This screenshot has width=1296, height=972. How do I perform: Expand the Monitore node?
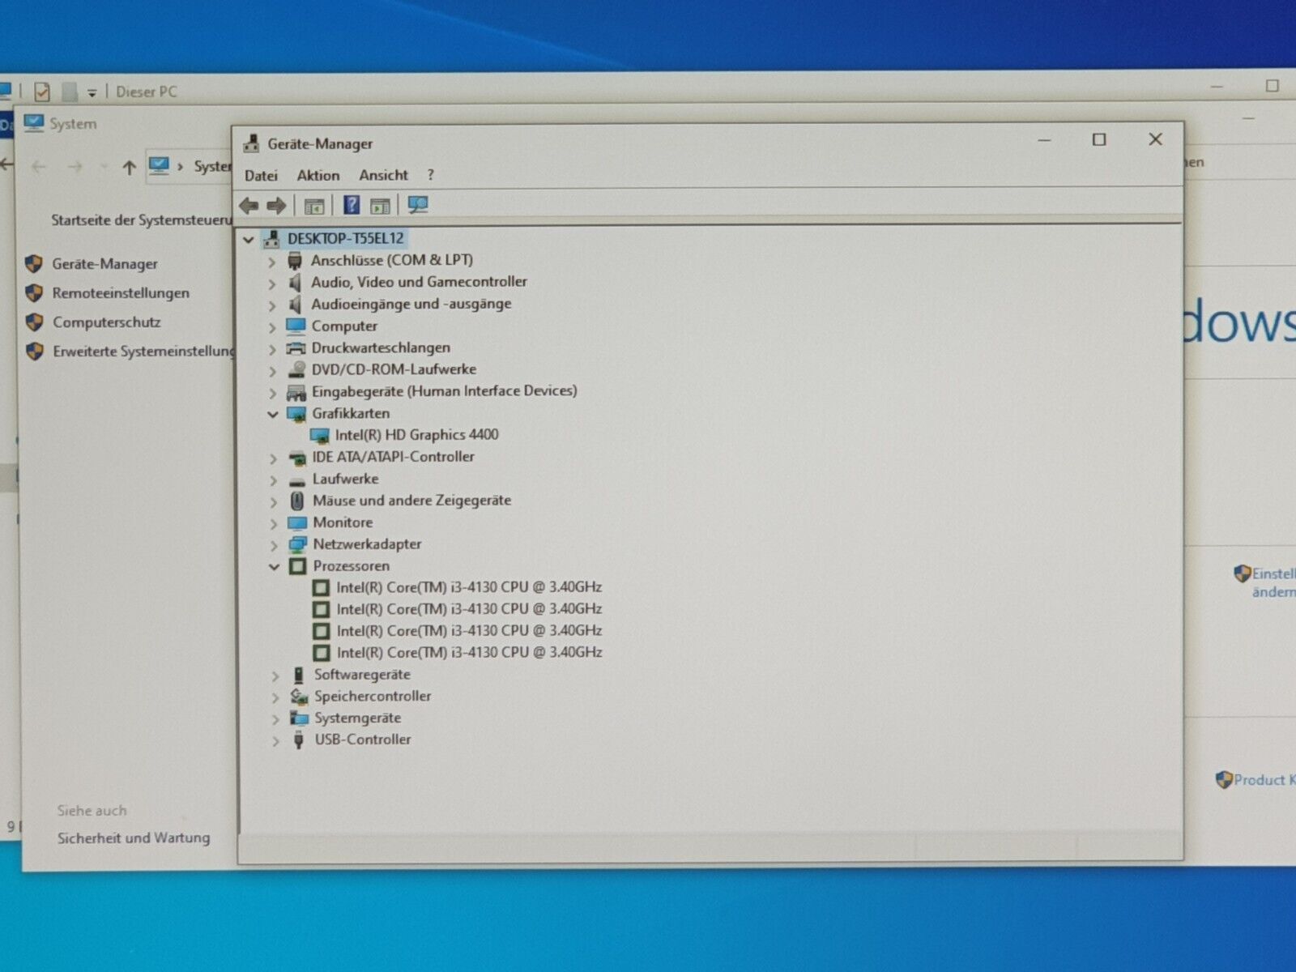(x=274, y=524)
